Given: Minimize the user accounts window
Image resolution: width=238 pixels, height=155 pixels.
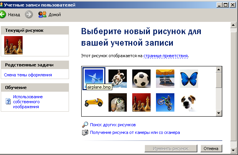Looking at the screenshot, I should [219, 5].
